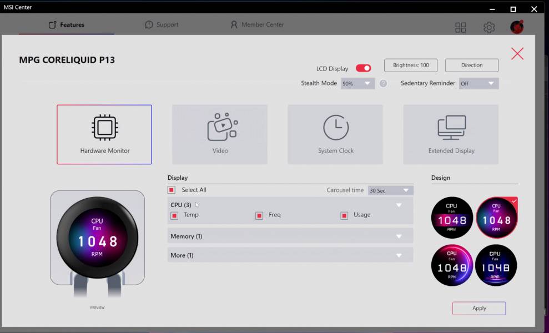Open the user profile avatar
Image resolution: width=549 pixels, height=333 pixels.
[517, 27]
